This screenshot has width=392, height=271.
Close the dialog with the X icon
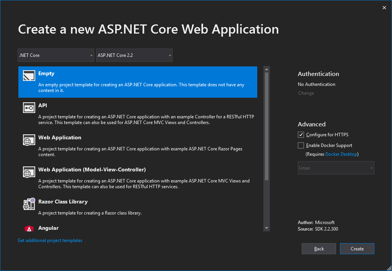(384, 8)
